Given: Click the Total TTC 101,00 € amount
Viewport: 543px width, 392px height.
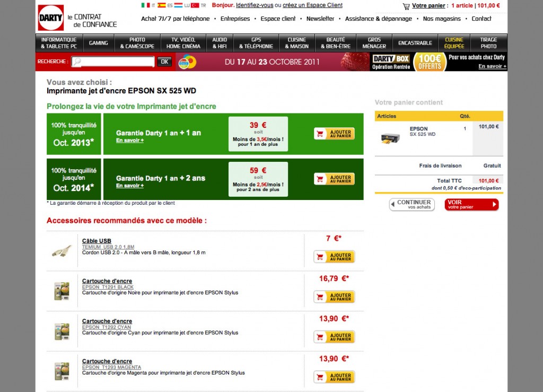Looking at the screenshot, I should [488, 181].
